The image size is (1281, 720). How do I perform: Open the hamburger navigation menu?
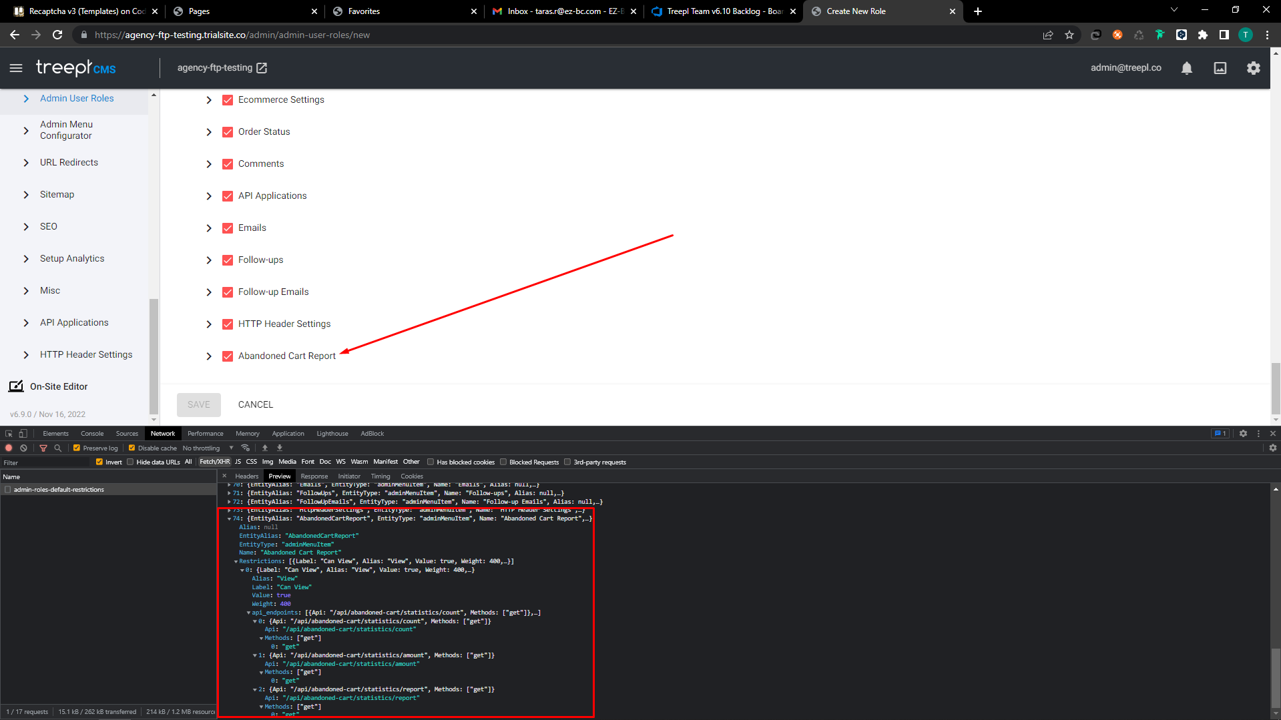click(16, 68)
